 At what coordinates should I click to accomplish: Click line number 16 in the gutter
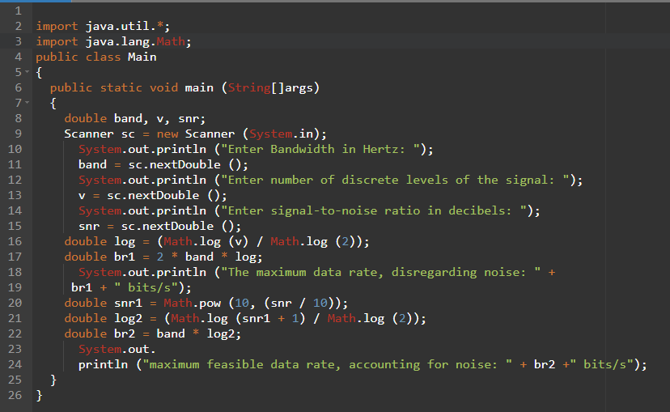pyautogui.click(x=15, y=241)
